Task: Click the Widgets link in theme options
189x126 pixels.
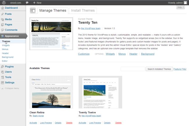Action: [110, 54]
